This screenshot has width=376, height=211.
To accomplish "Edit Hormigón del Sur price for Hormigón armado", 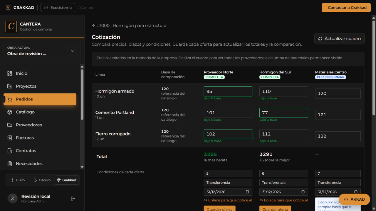I will click(x=283, y=91).
